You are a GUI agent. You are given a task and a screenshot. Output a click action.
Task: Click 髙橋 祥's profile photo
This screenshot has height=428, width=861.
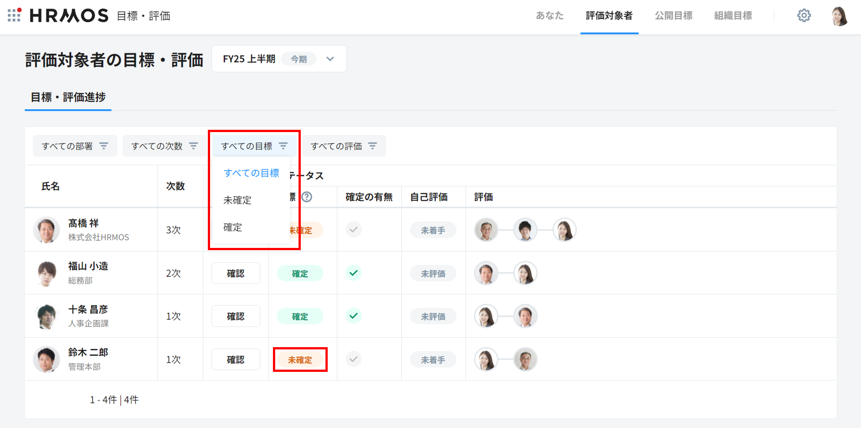(46, 230)
